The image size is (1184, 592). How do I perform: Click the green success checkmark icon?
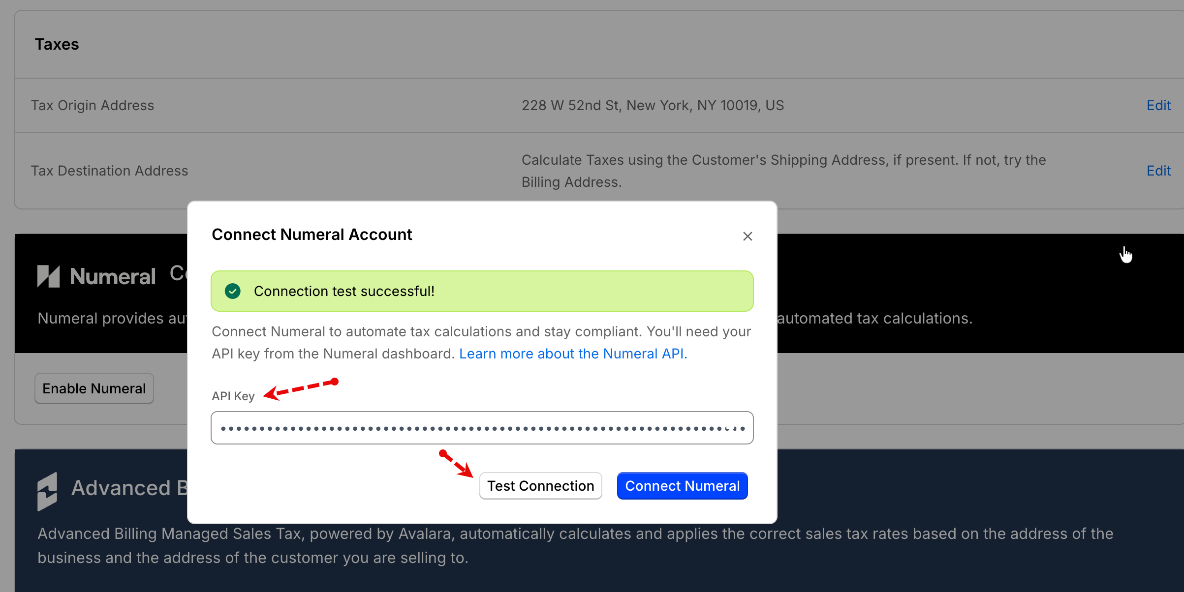point(233,291)
